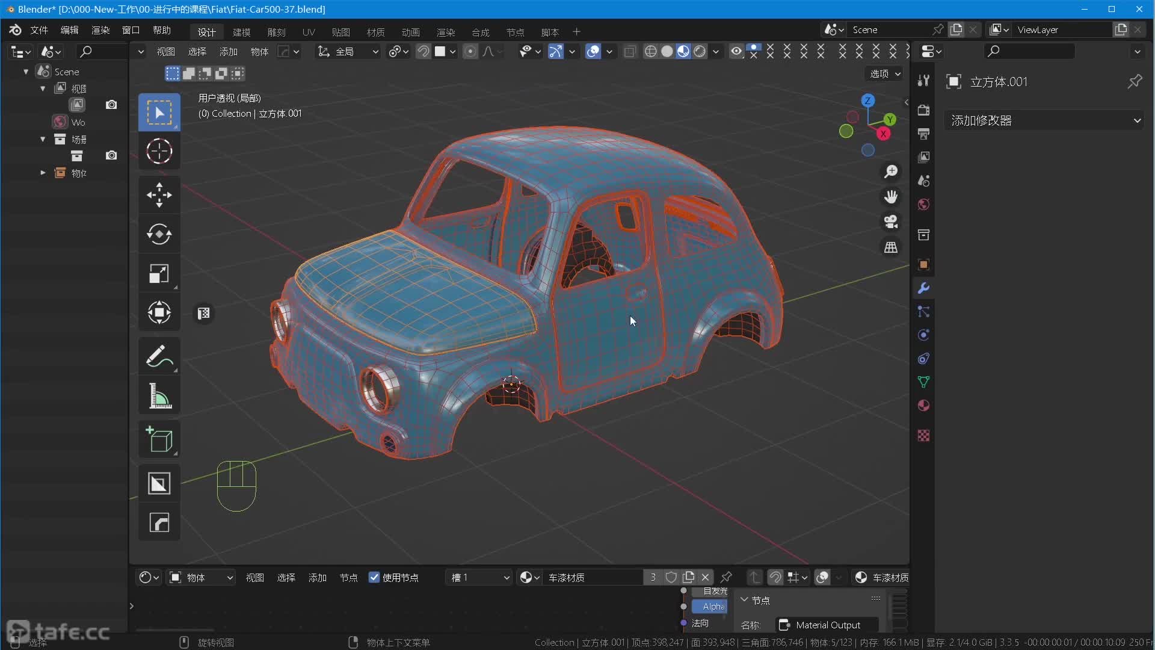Screen dimensions: 1155x650
Task: Activate the 3D Cursor tool
Action: click(x=159, y=151)
